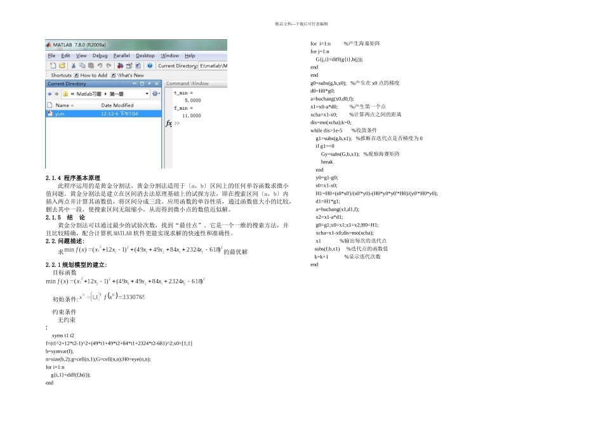Click the yi.m file icon
The width and height of the screenshot is (603, 426).
click(x=50, y=113)
